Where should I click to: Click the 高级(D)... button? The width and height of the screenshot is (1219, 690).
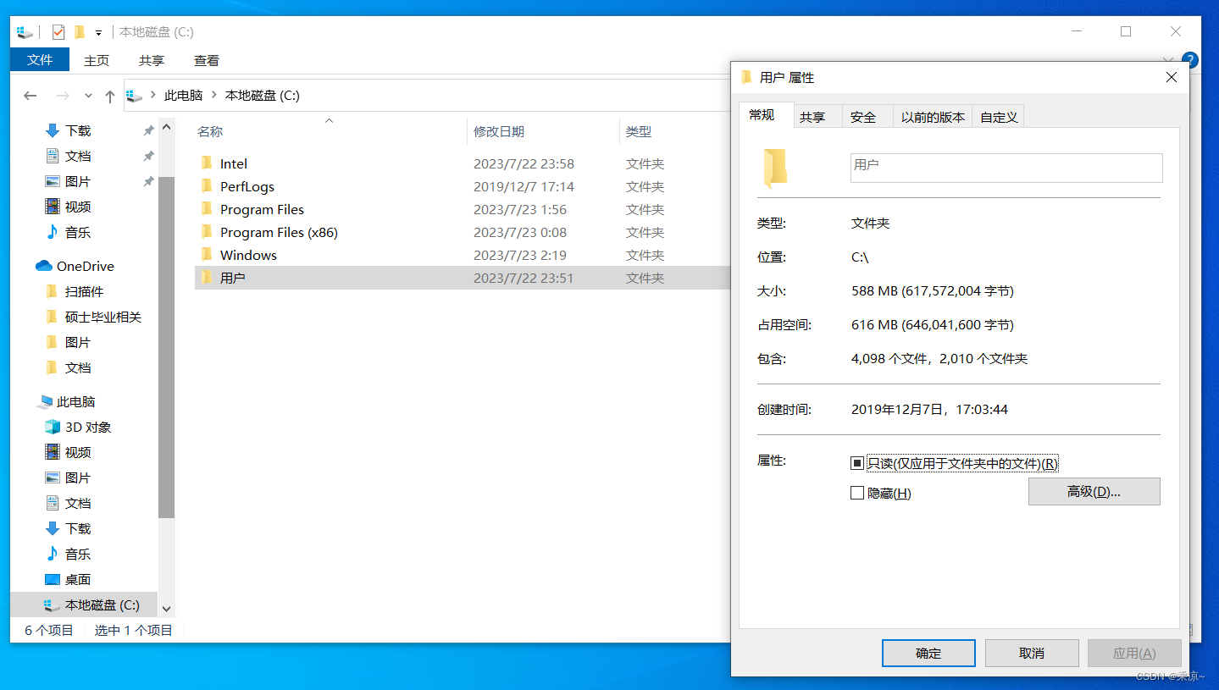point(1094,492)
